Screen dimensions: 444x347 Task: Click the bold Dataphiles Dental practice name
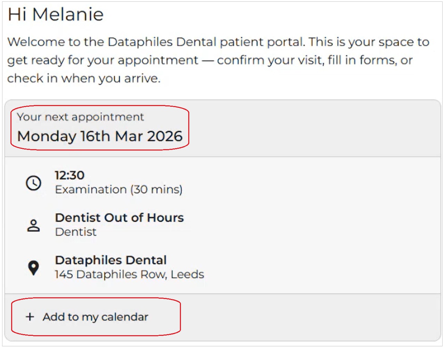click(111, 260)
